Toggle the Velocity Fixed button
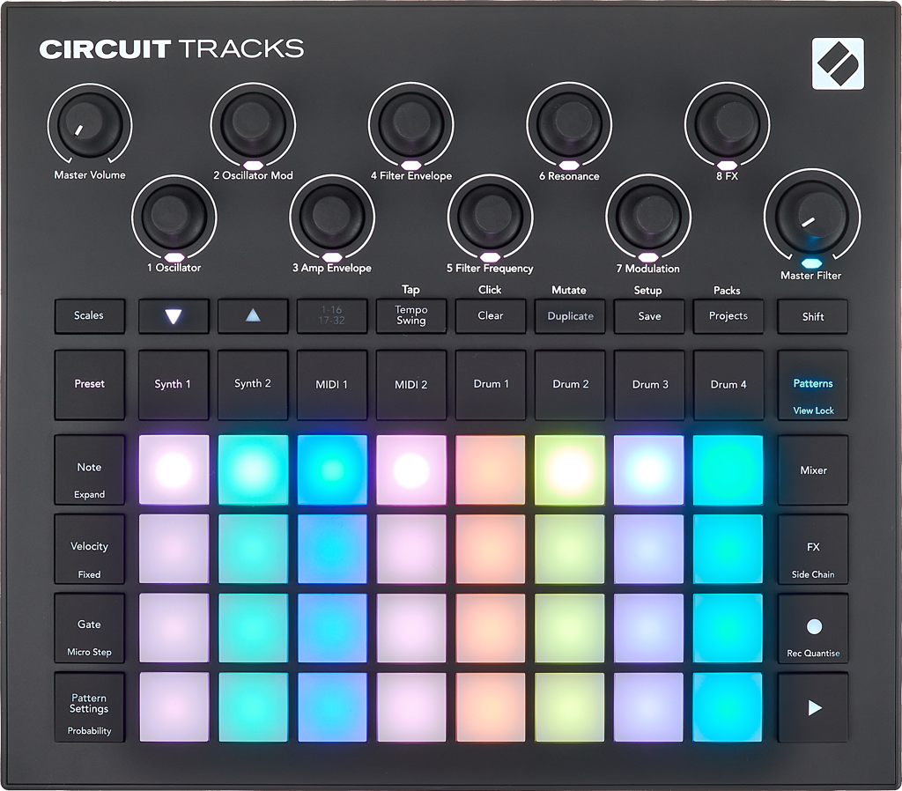This screenshot has width=902, height=791. 89,550
